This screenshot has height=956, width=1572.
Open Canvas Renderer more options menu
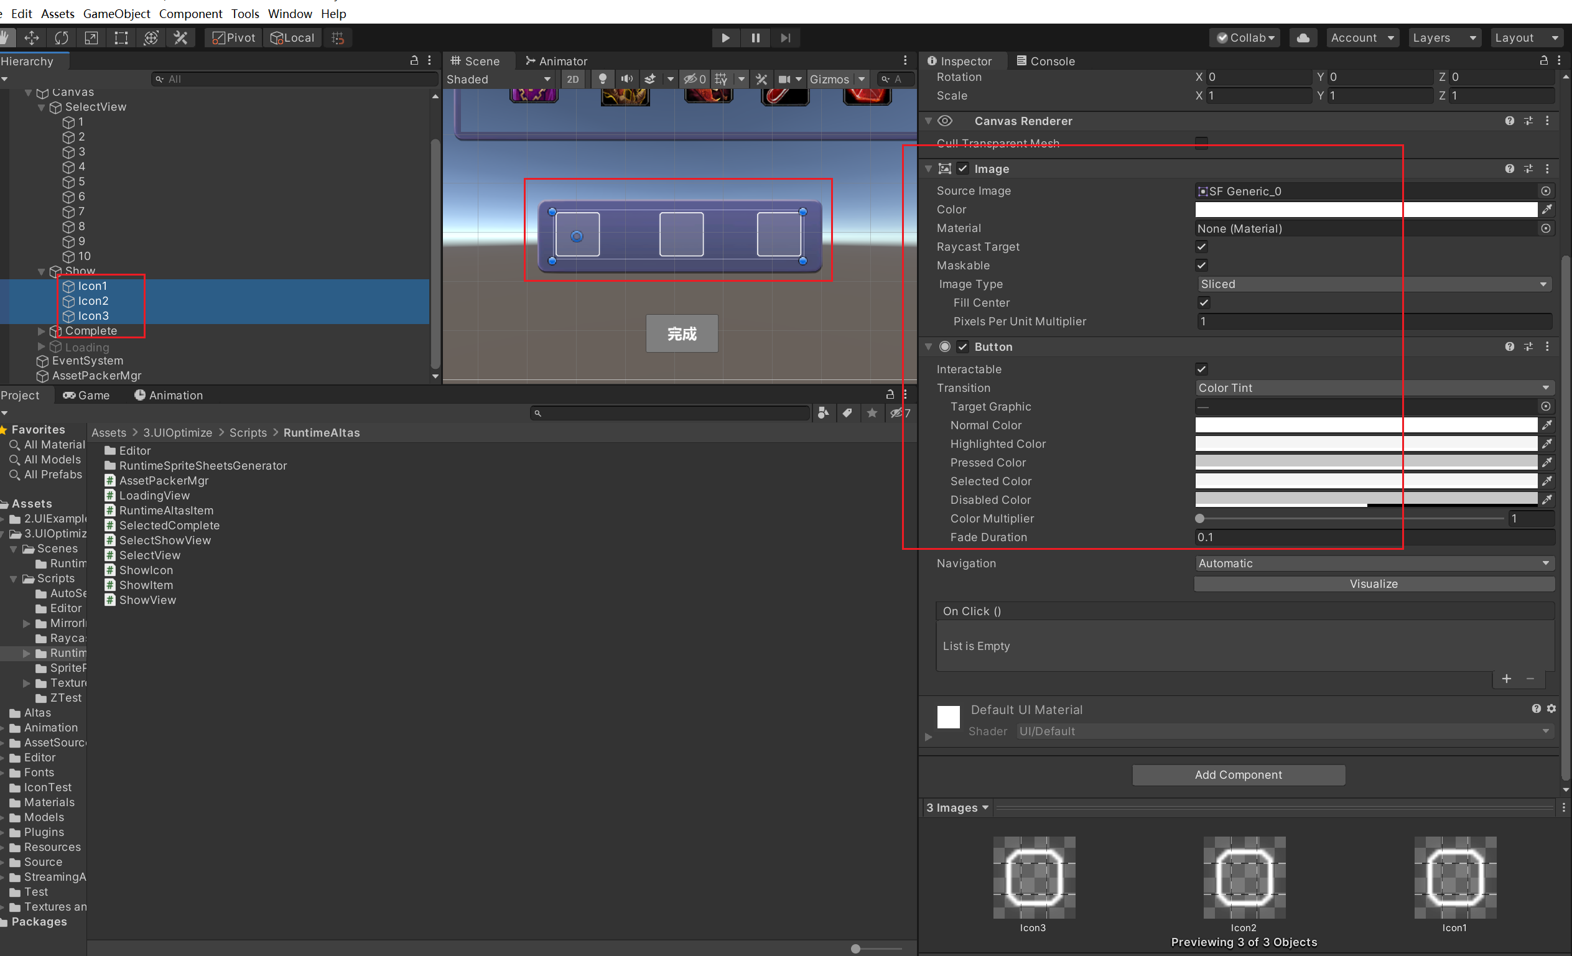pos(1548,121)
